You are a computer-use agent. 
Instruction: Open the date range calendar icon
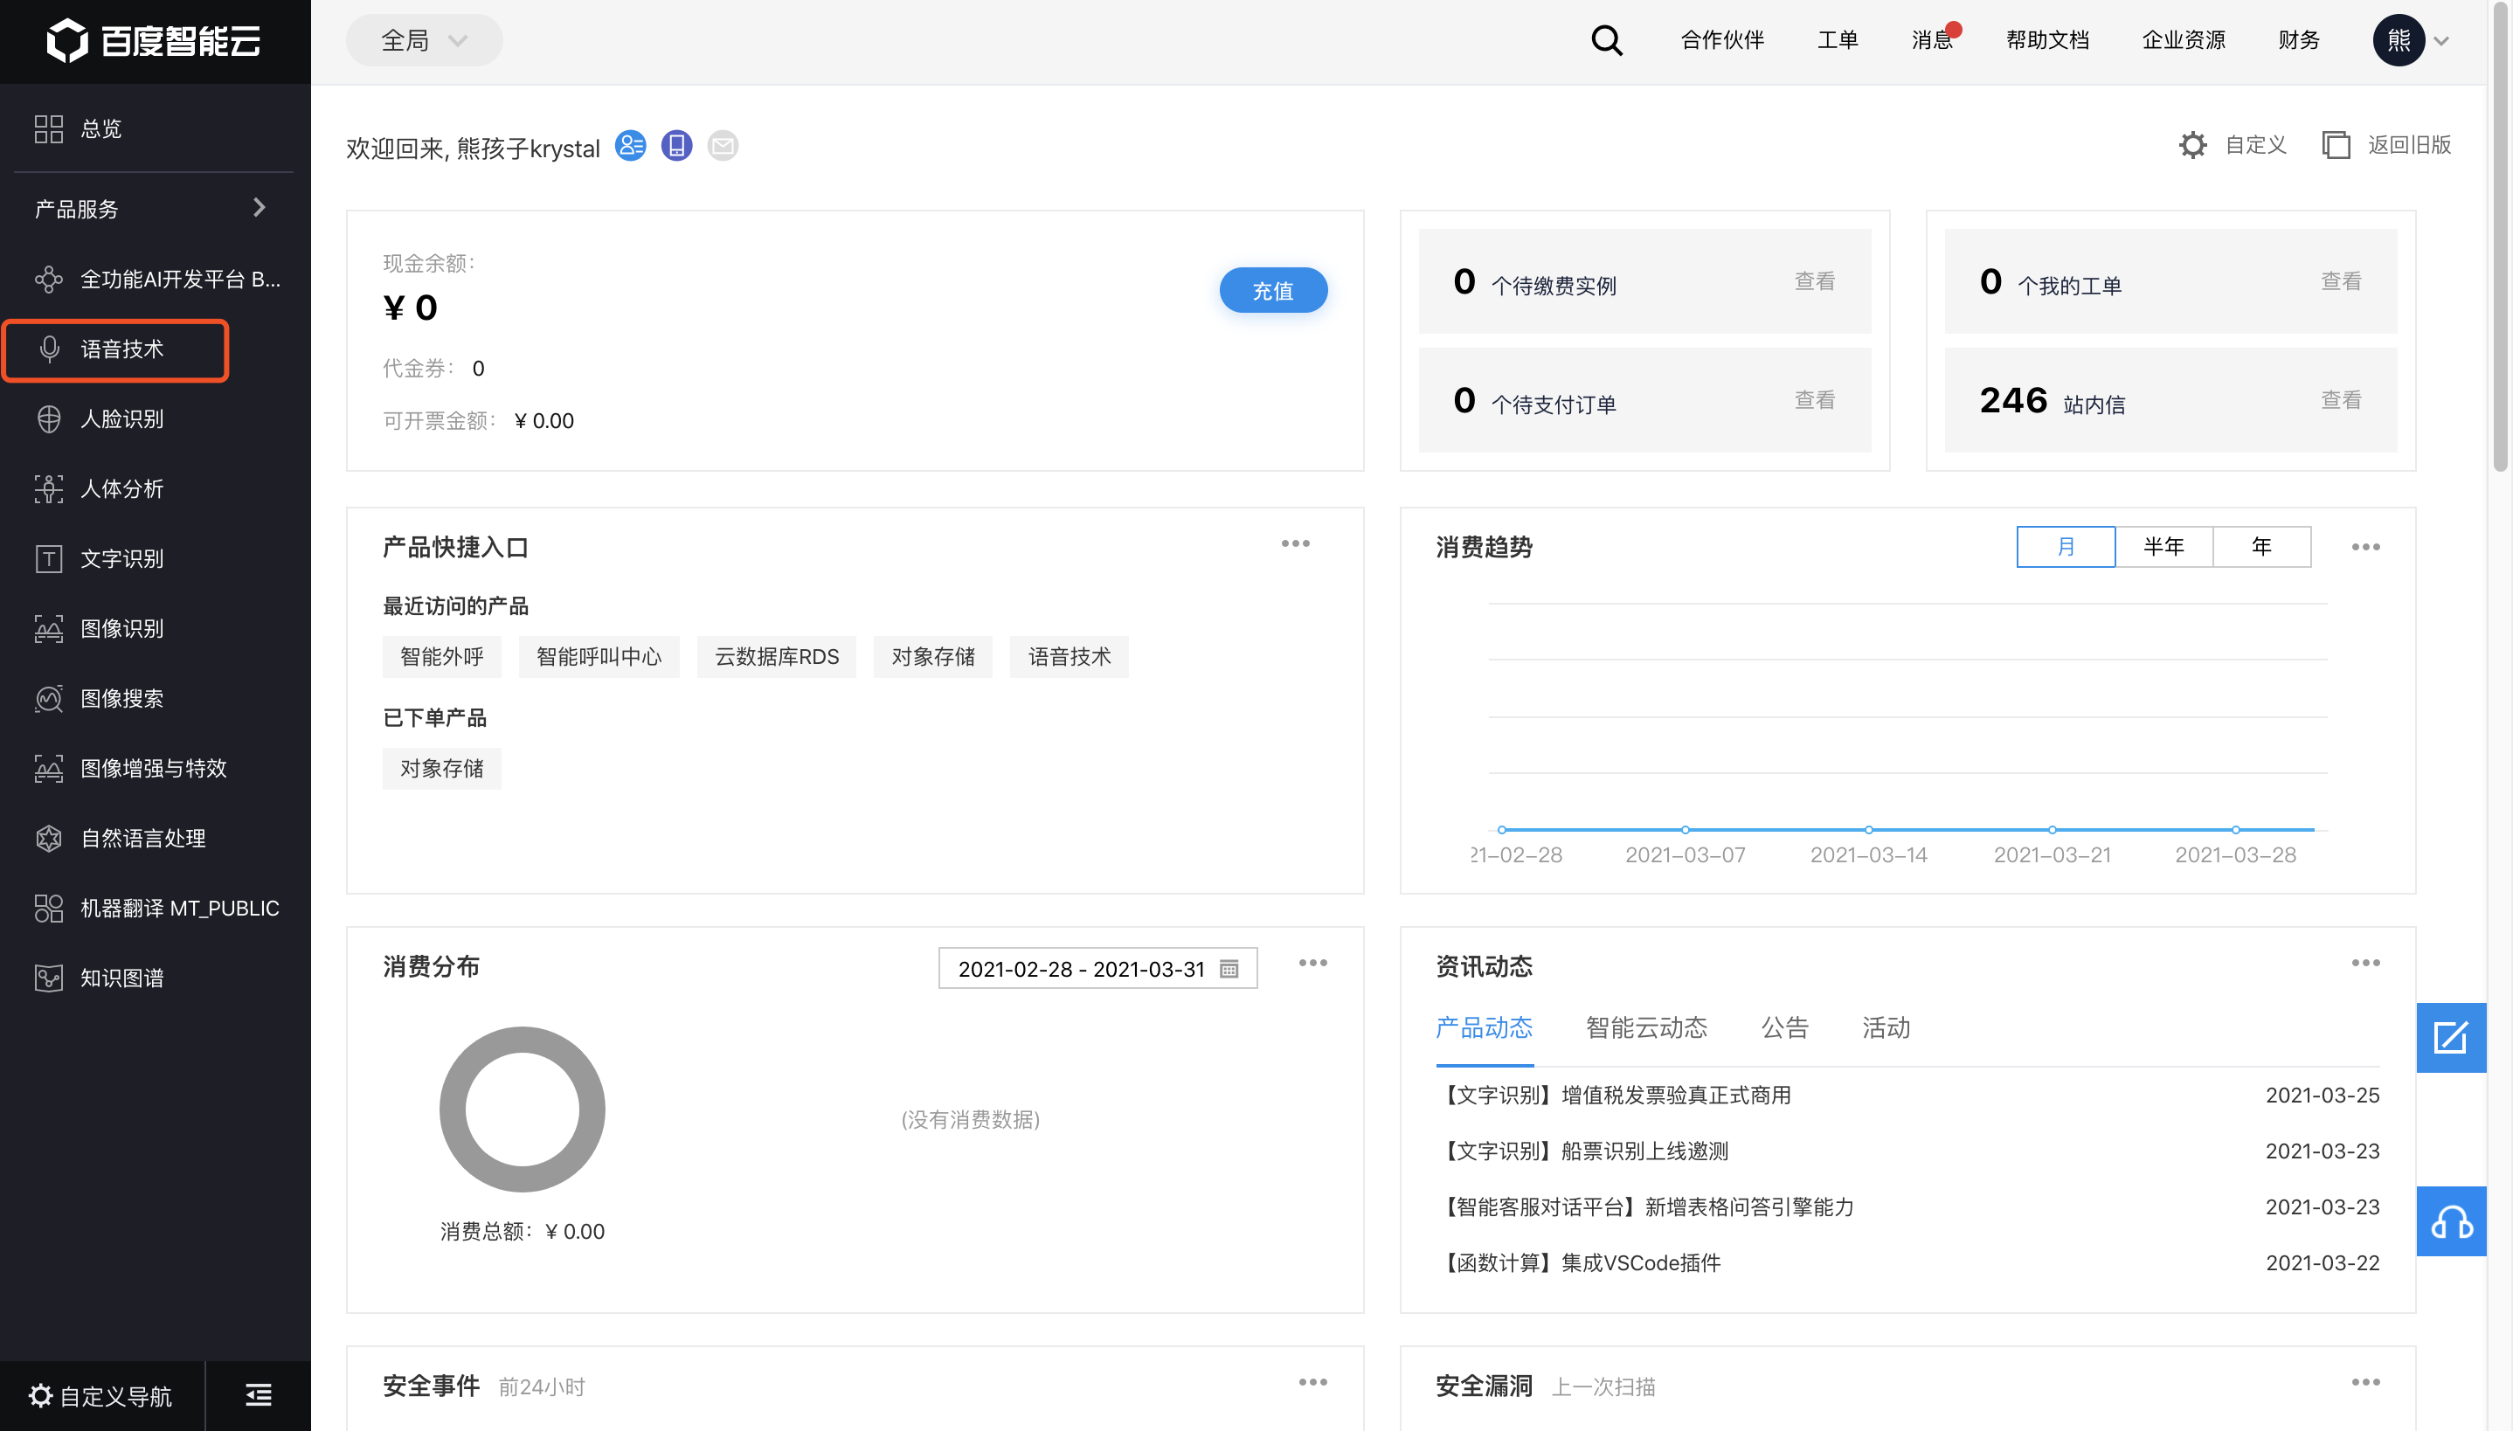pyautogui.click(x=1229, y=969)
